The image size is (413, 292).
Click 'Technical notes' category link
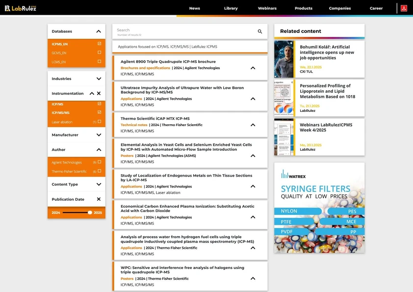[x=134, y=125]
